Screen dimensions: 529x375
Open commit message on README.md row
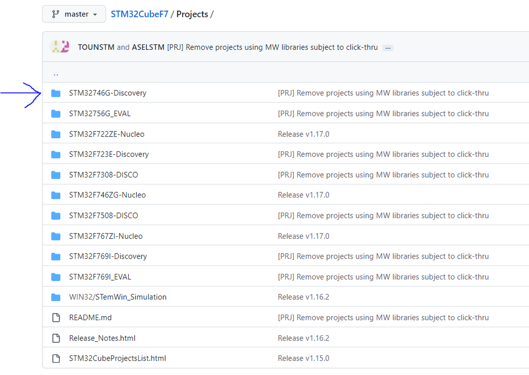[x=383, y=318]
